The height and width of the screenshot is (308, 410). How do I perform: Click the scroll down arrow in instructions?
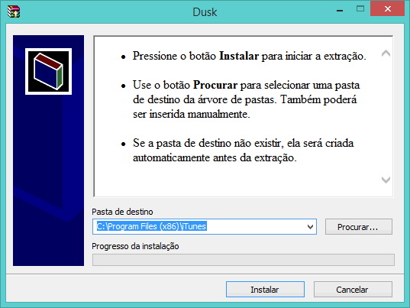tap(386, 180)
